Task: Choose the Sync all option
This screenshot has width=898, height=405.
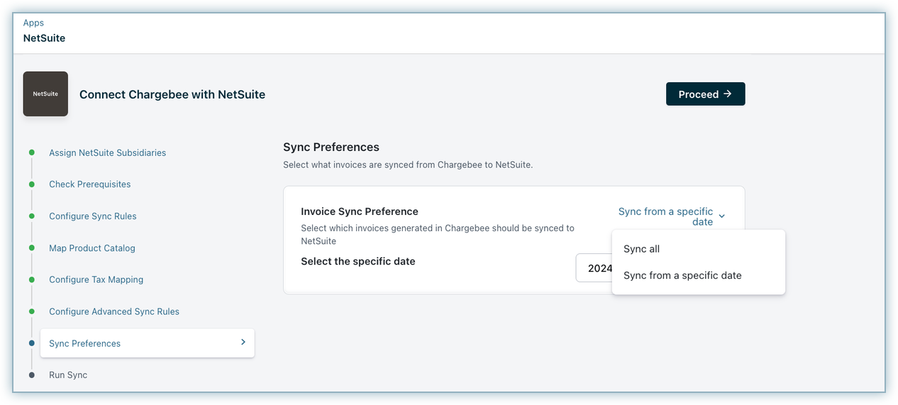Action: [x=641, y=249]
